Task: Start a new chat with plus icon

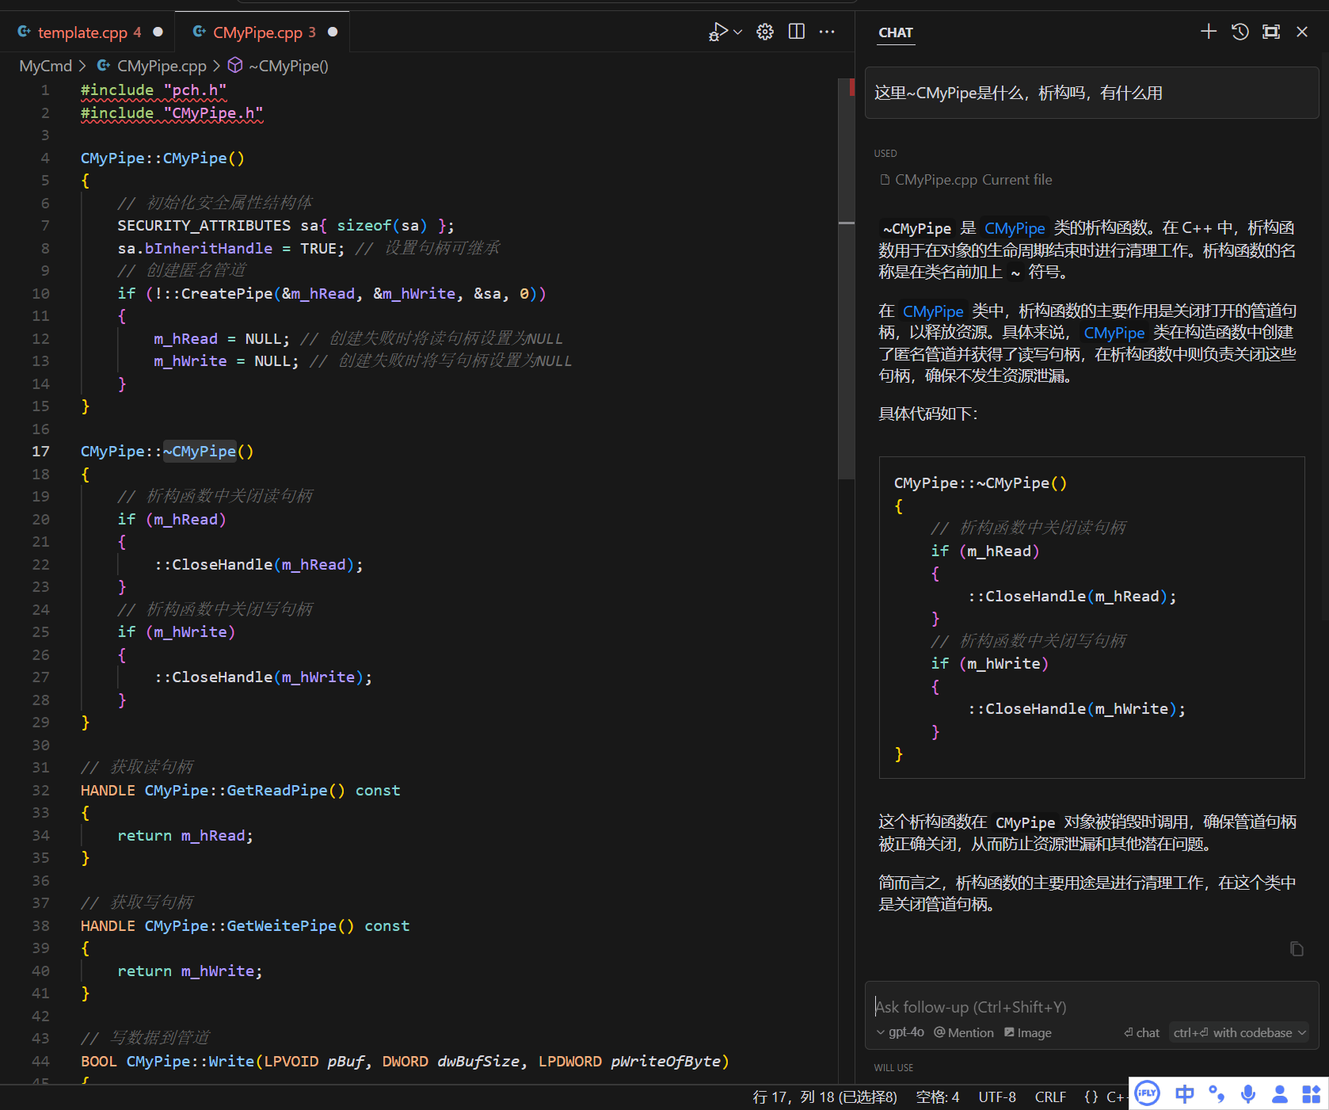Action: (x=1209, y=32)
